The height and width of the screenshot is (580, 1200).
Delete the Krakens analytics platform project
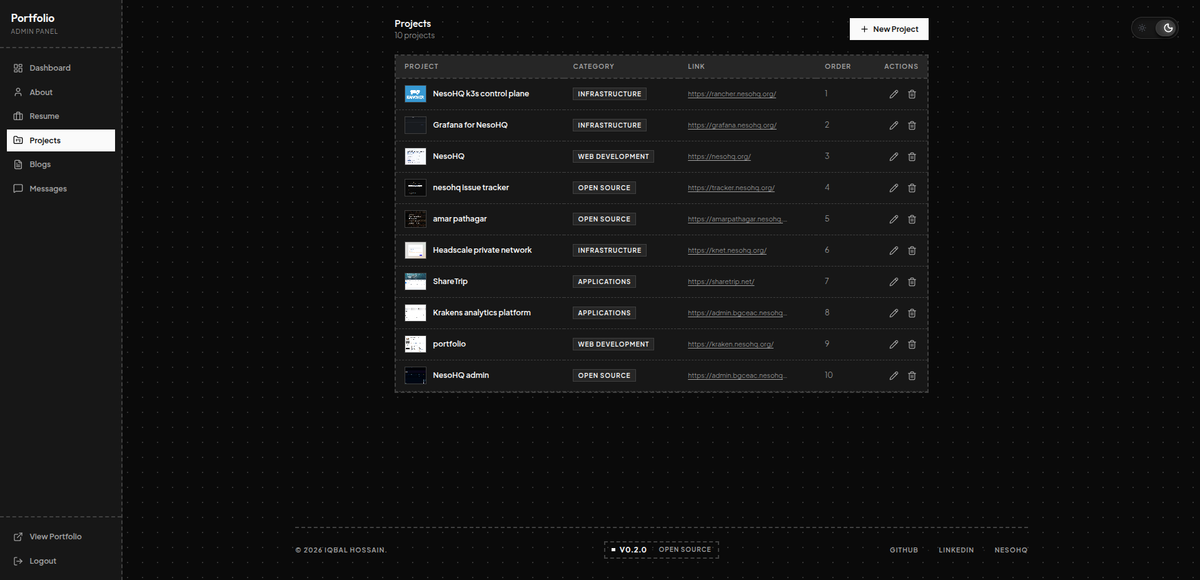pyautogui.click(x=912, y=313)
